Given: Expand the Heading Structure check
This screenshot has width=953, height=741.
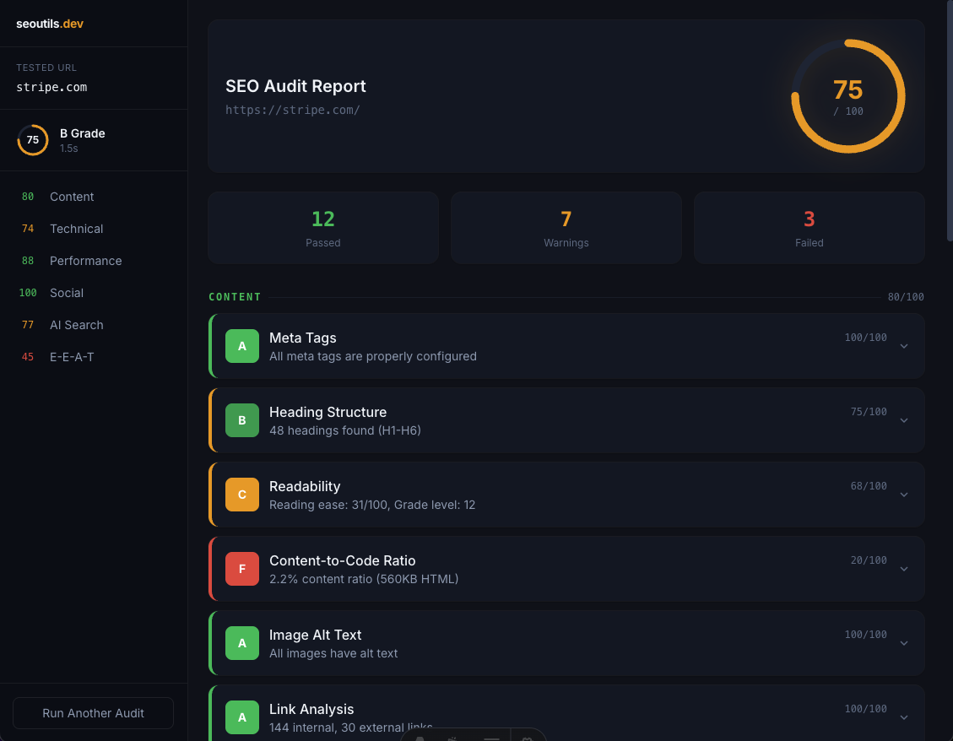Looking at the screenshot, I should pyautogui.click(x=903, y=420).
